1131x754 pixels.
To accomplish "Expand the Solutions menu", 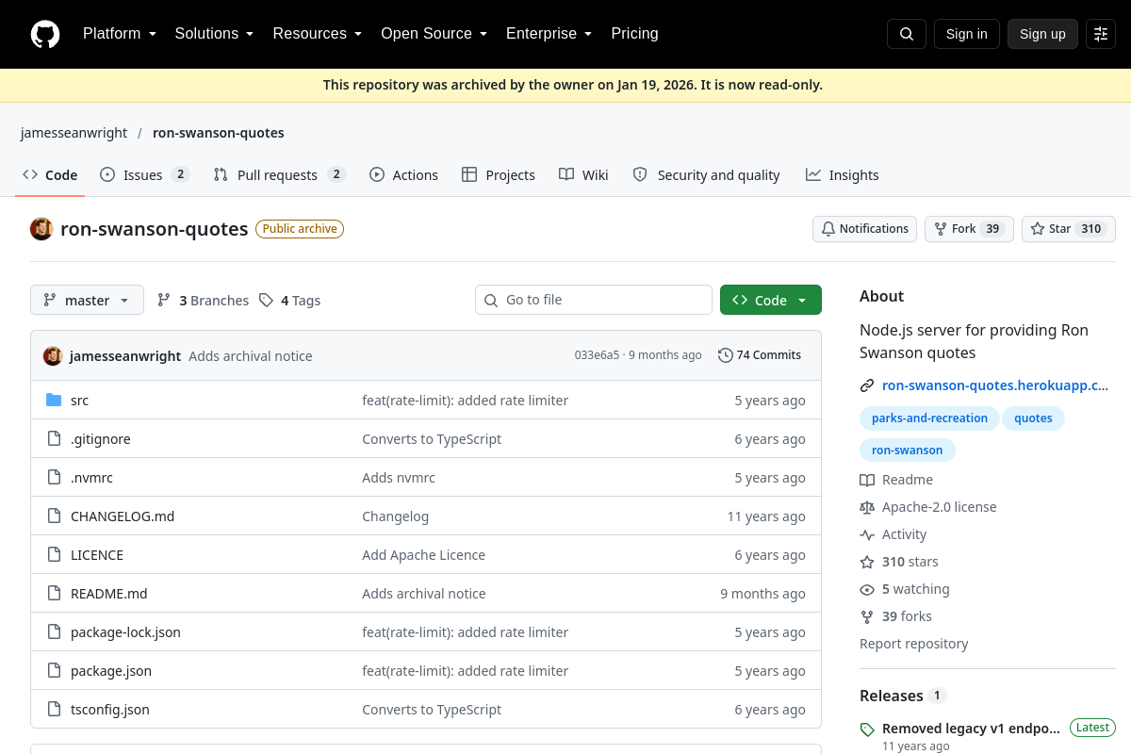I will (215, 34).
